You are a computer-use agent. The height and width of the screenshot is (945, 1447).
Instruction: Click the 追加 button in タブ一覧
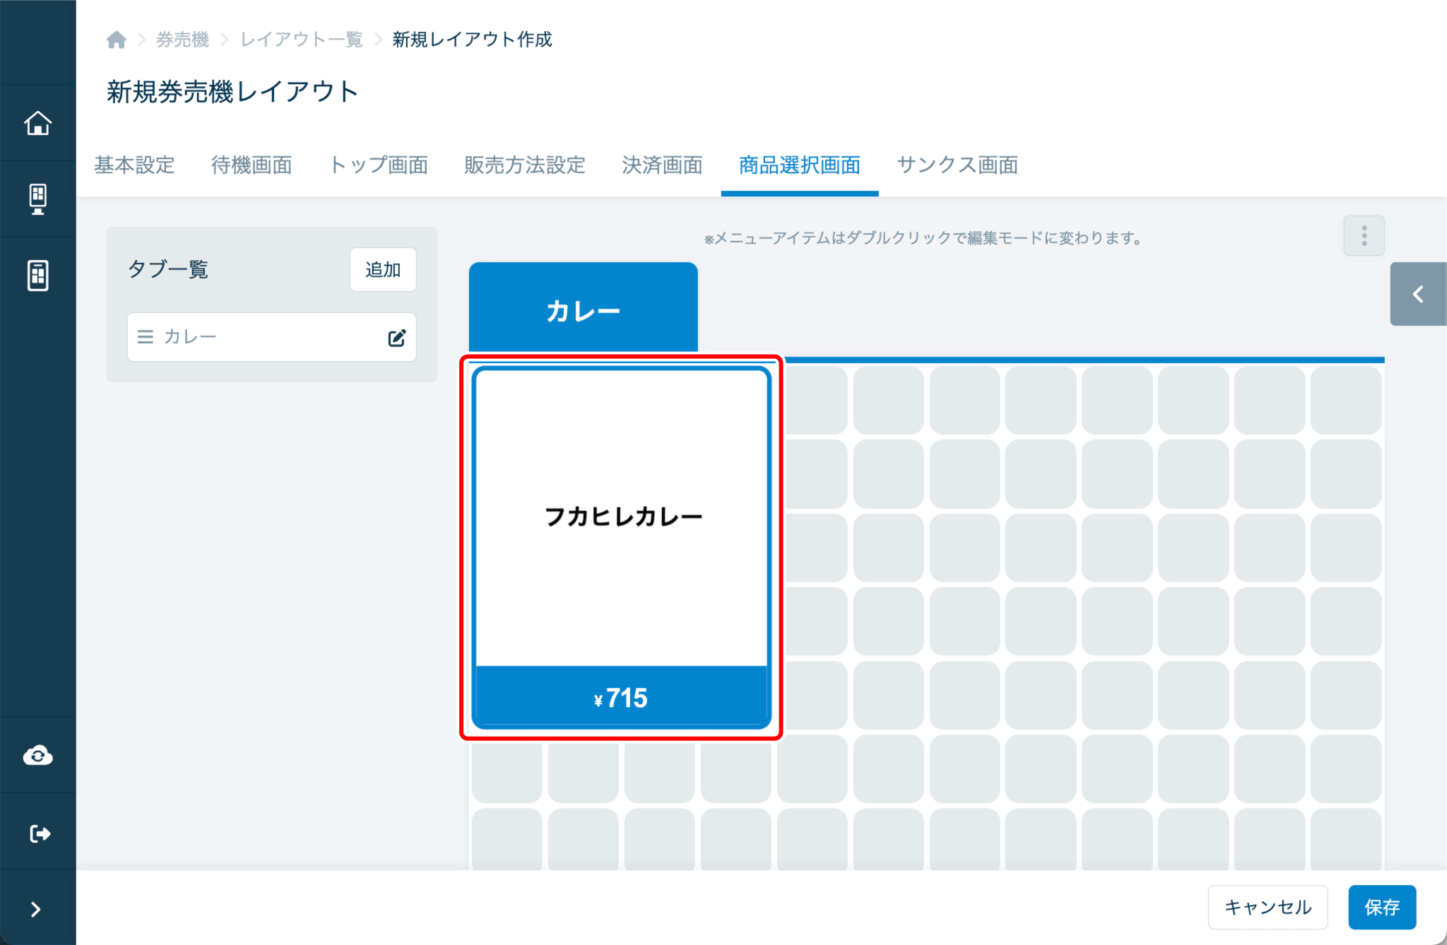coord(383,270)
